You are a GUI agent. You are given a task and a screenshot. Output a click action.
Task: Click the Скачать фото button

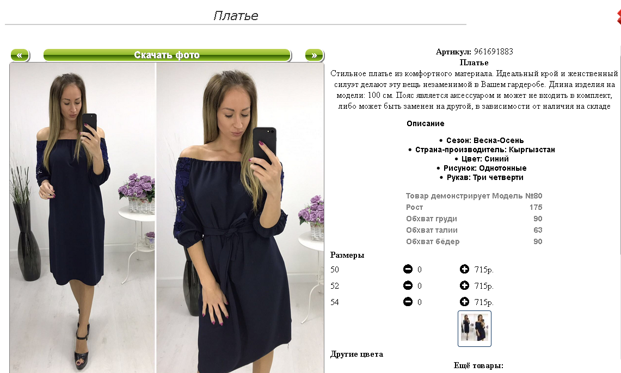pyautogui.click(x=167, y=55)
